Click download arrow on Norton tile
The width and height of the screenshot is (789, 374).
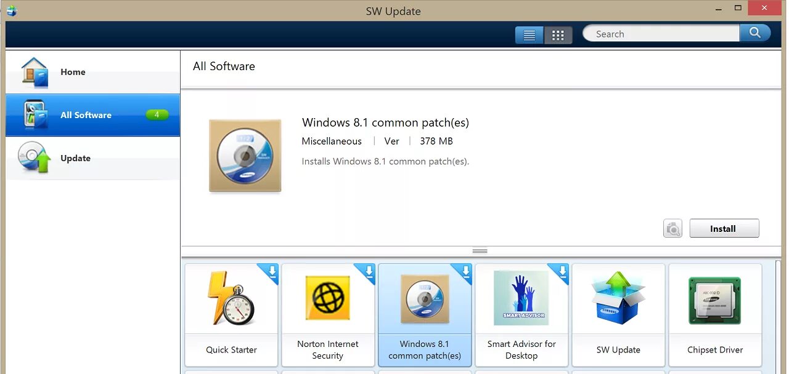(368, 271)
